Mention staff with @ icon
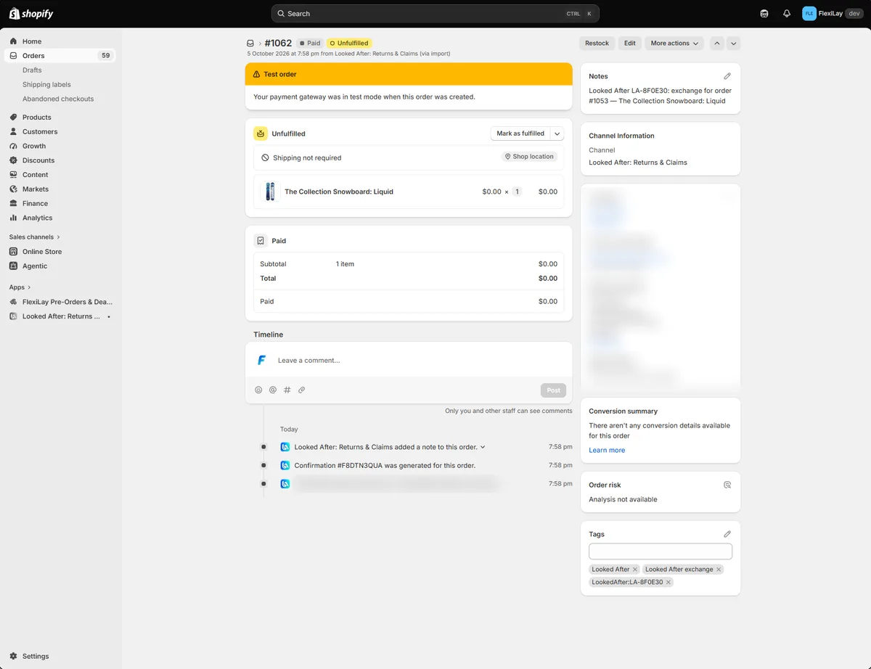This screenshot has width=871, height=669. click(x=273, y=390)
